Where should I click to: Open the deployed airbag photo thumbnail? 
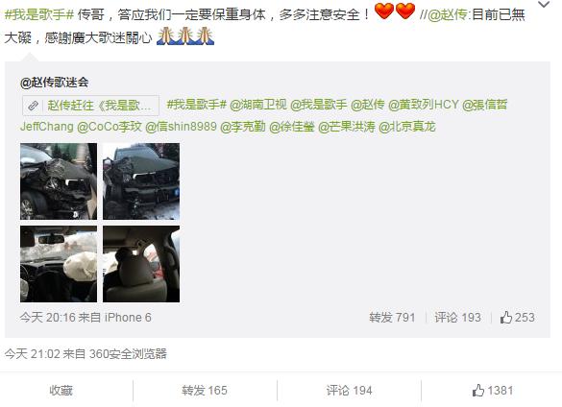[59, 264]
